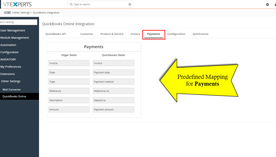Expand My Preferences sidebar section
The width and height of the screenshot is (276, 157).
(x=11, y=67)
